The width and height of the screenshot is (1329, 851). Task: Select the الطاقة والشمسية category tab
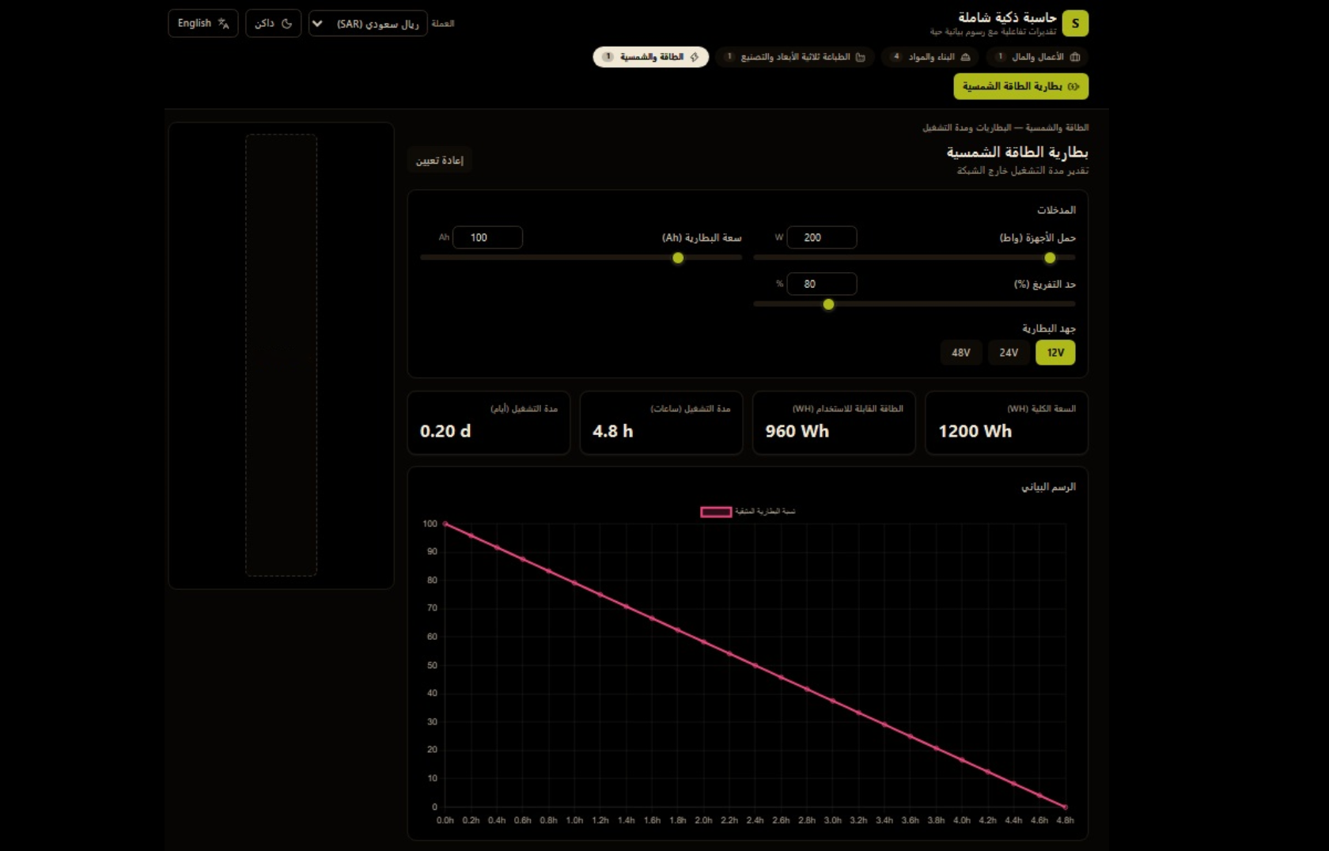[x=651, y=57]
